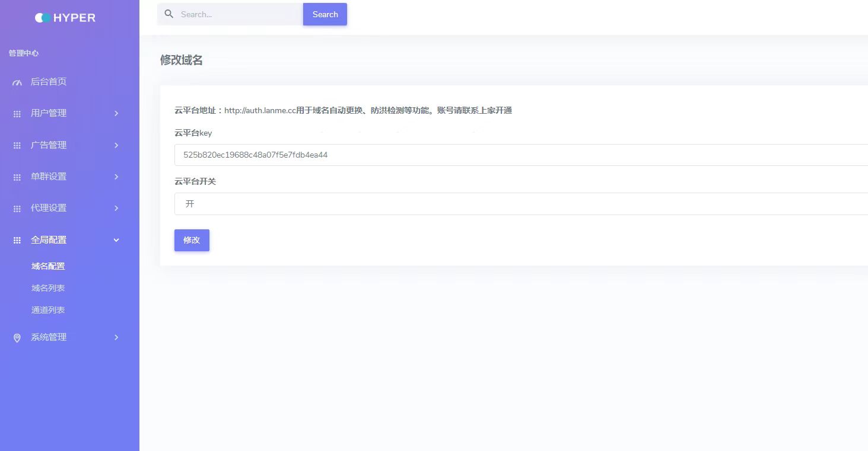Collapse the 全局配置 chevron

[x=116, y=240]
